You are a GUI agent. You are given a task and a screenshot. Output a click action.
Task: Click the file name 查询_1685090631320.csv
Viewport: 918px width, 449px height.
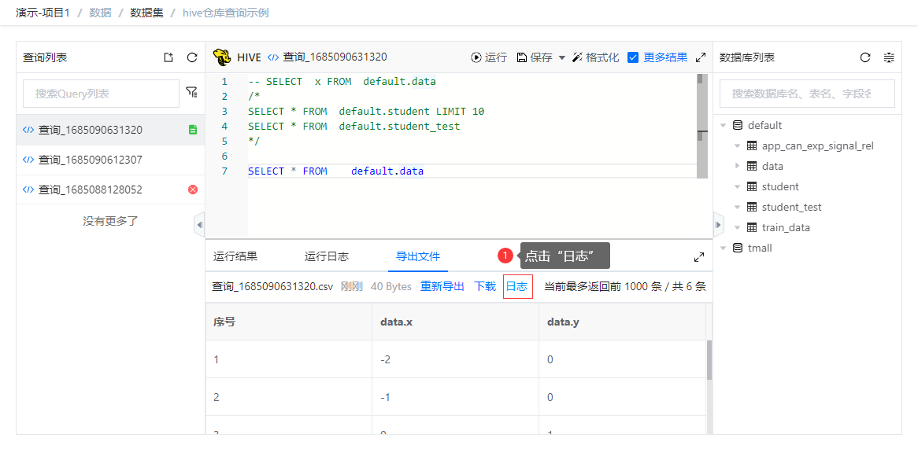[x=272, y=286]
